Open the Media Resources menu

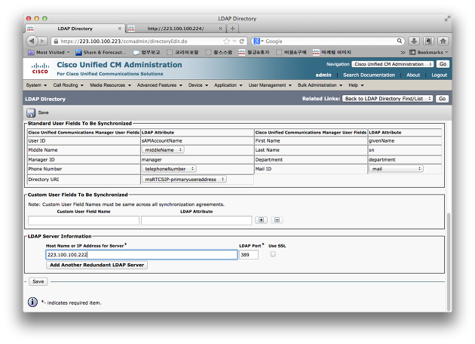click(x=110, y=85)
